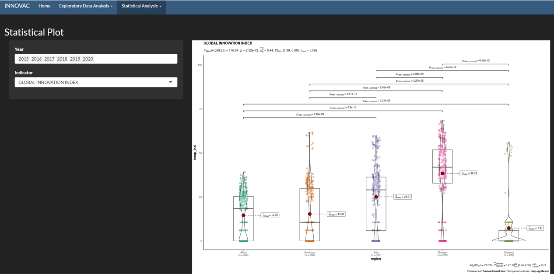Select the 2016 year tag
The height and width of the screenshot is (274, 554).
pyautogui.click(x=36, y=59)
